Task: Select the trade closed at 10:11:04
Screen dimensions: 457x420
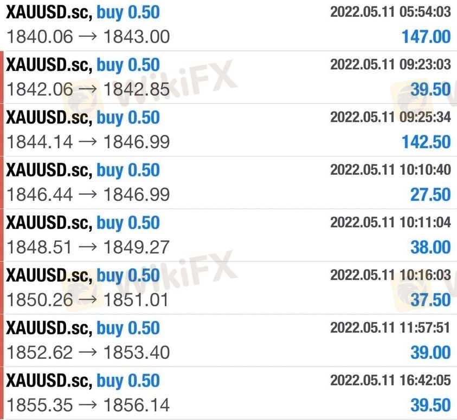Action: click(229, 235)
